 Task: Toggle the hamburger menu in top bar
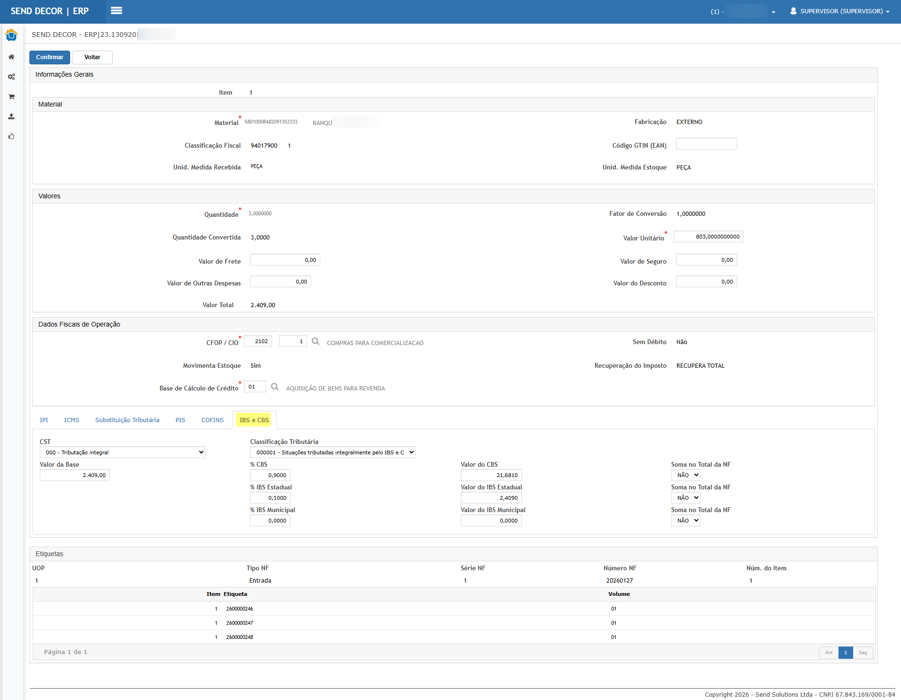click(117, 11)
